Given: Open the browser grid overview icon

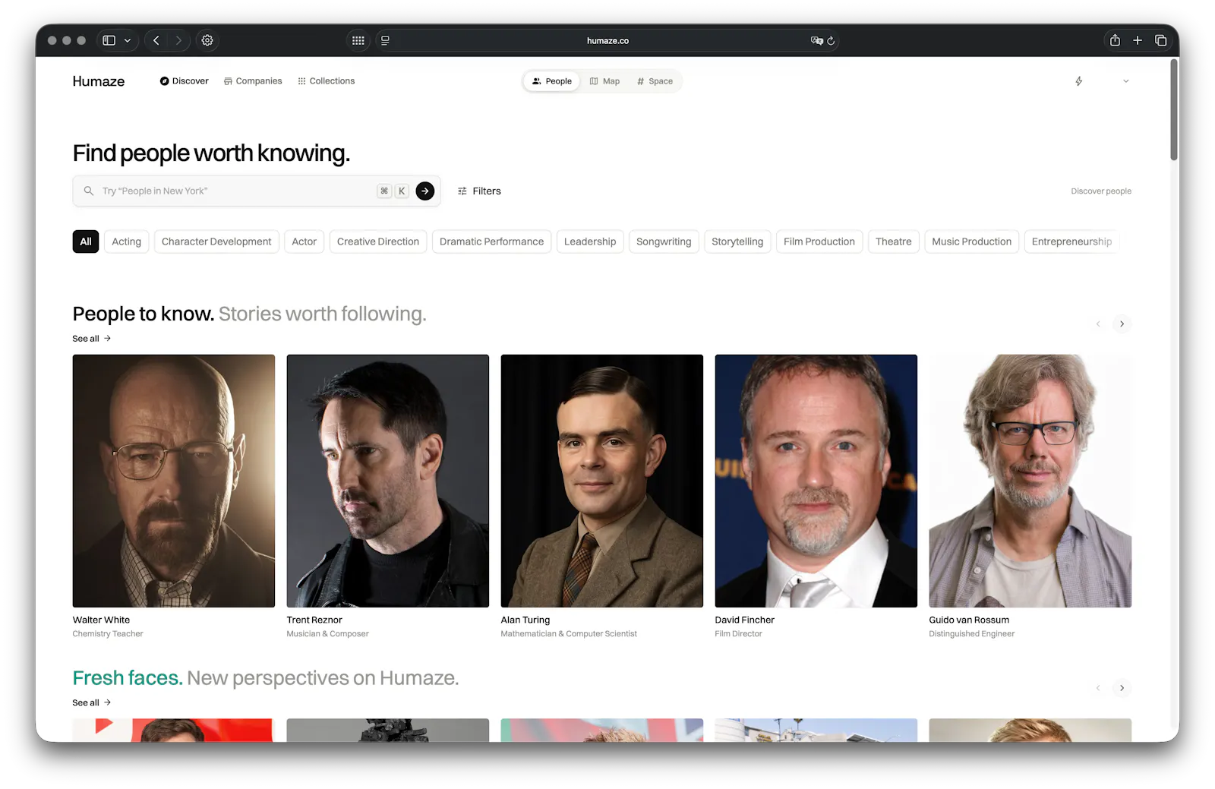Looking at the screenshot, I should (x=358, y=40).
